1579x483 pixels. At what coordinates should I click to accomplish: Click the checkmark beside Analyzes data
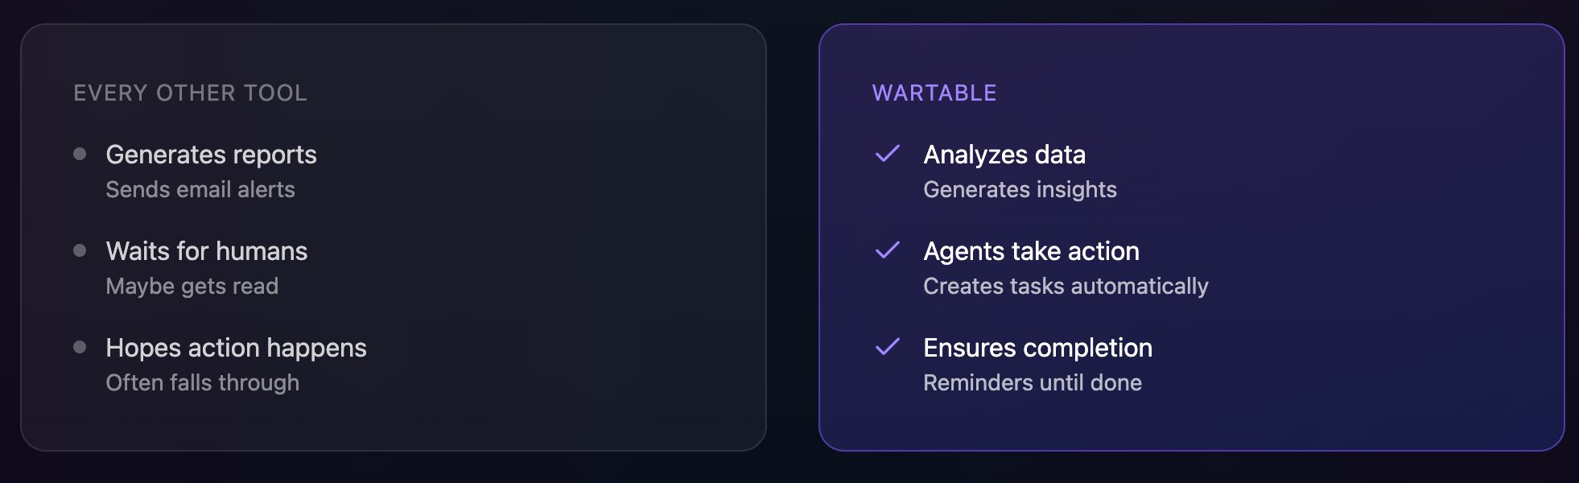(887, 154)
